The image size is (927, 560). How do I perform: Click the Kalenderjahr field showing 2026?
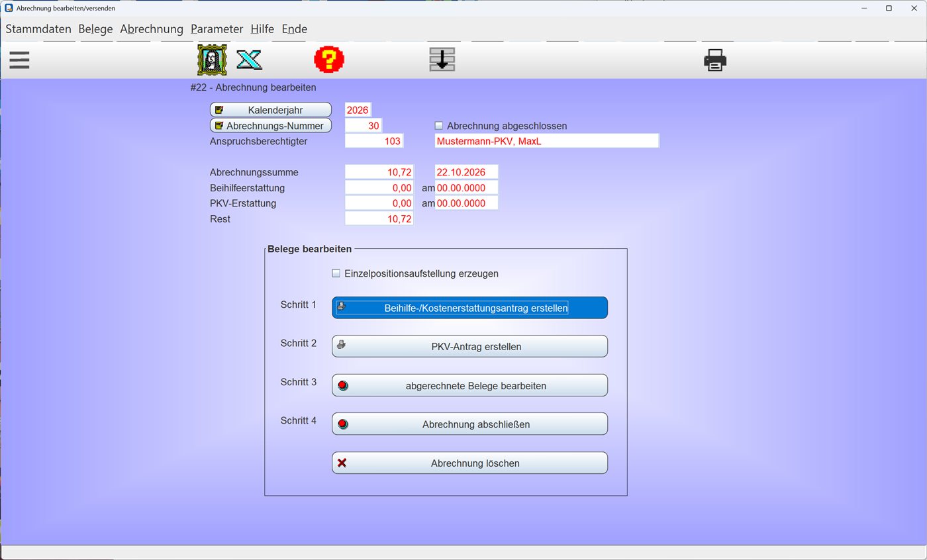[x=358, y=110]
